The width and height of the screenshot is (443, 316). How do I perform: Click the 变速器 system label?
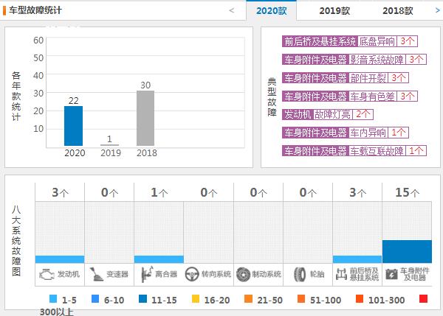pyautogui.click(x=117, y=274)
